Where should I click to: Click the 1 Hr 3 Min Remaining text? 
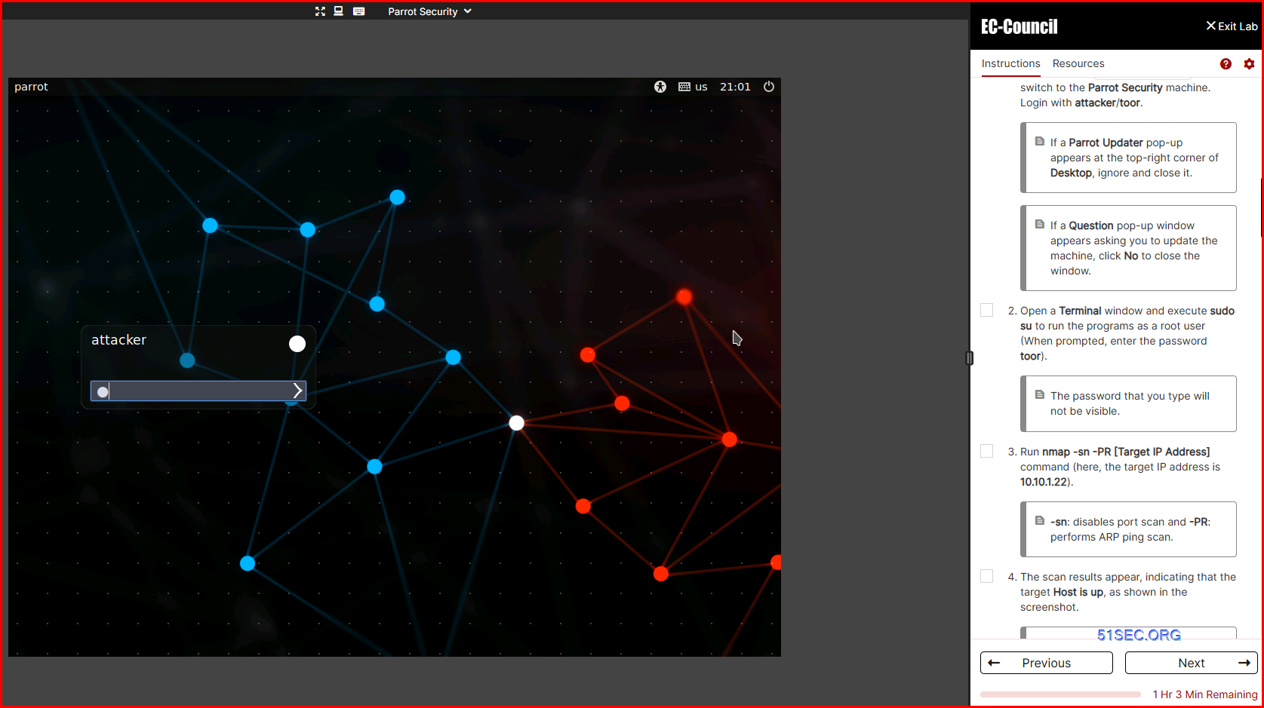(1205, 694)
